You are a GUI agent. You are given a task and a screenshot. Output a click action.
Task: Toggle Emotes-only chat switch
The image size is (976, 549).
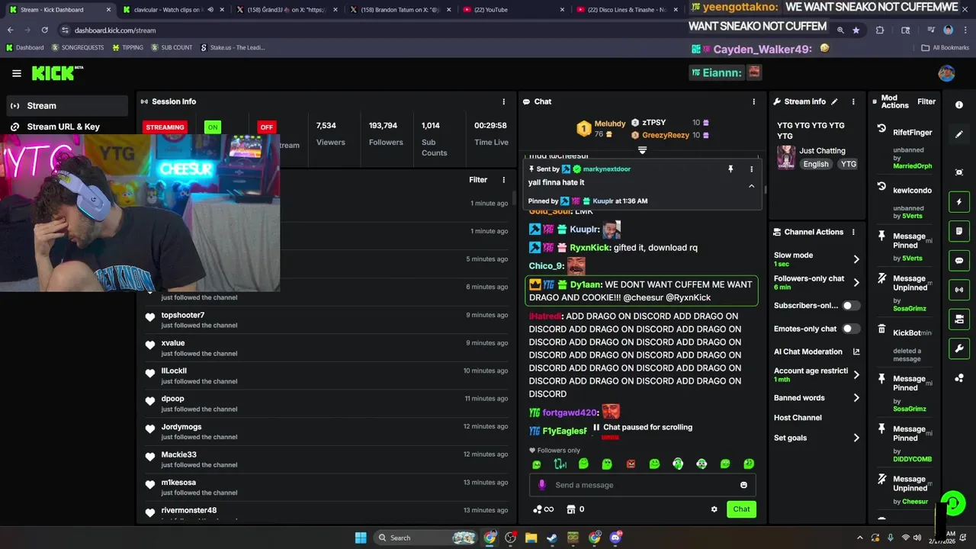point(850,329)
